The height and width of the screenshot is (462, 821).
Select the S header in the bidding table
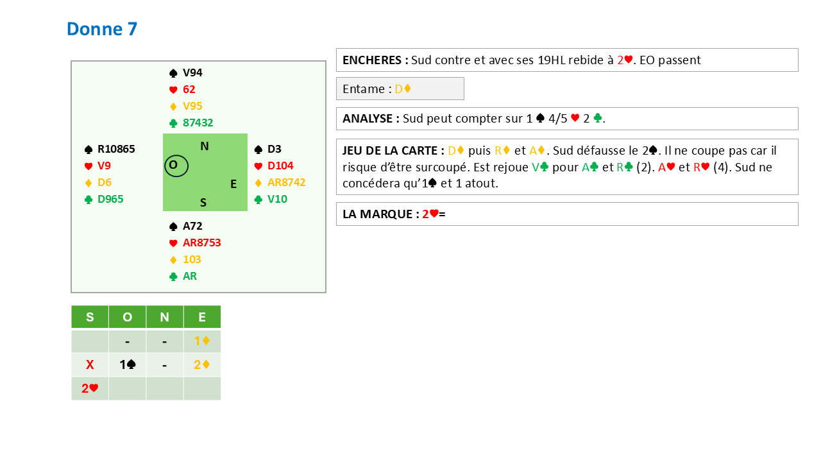(x=90, y=317)
